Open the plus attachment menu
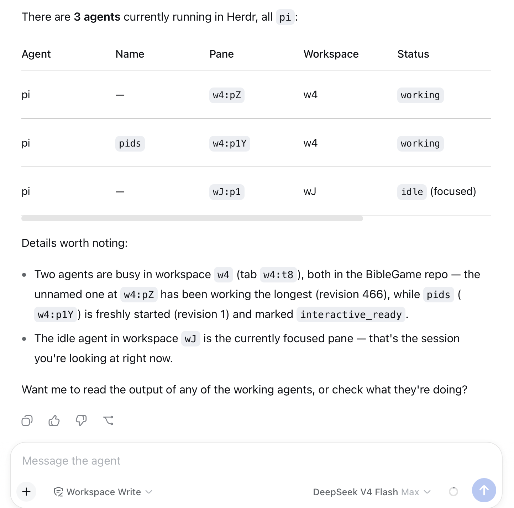514x508 pixels. pyautogui.click(x=26, y=492)
